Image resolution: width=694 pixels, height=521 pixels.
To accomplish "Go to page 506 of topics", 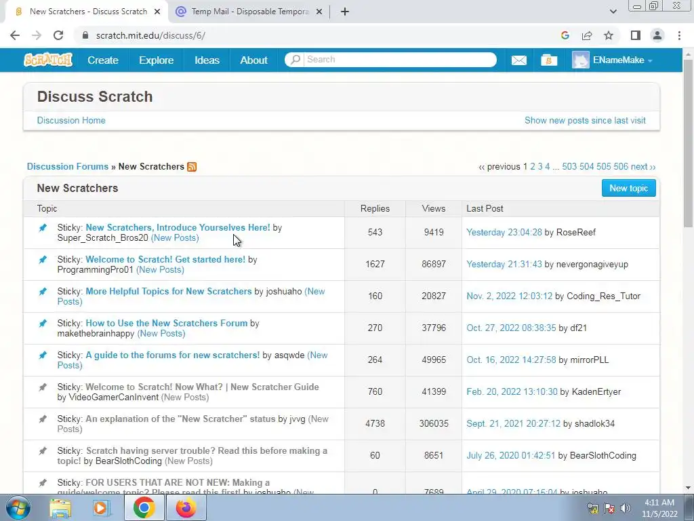I will click(x=621, y=167).
